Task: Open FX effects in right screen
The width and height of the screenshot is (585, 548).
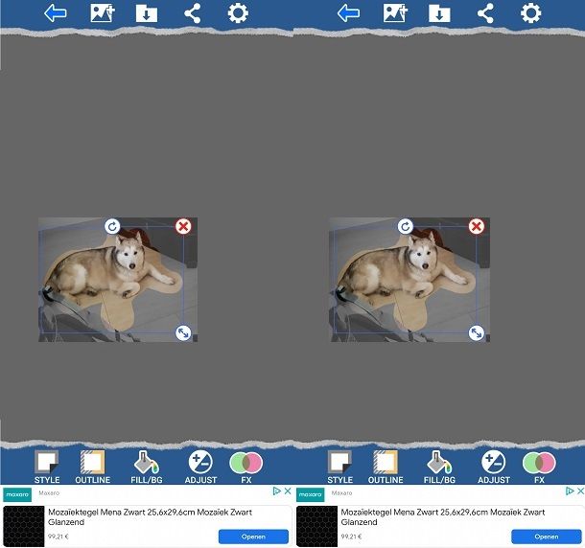Action: point(539,468)
